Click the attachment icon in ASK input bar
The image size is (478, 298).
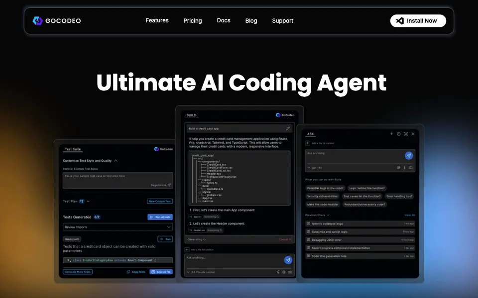[x=404, y=167]
